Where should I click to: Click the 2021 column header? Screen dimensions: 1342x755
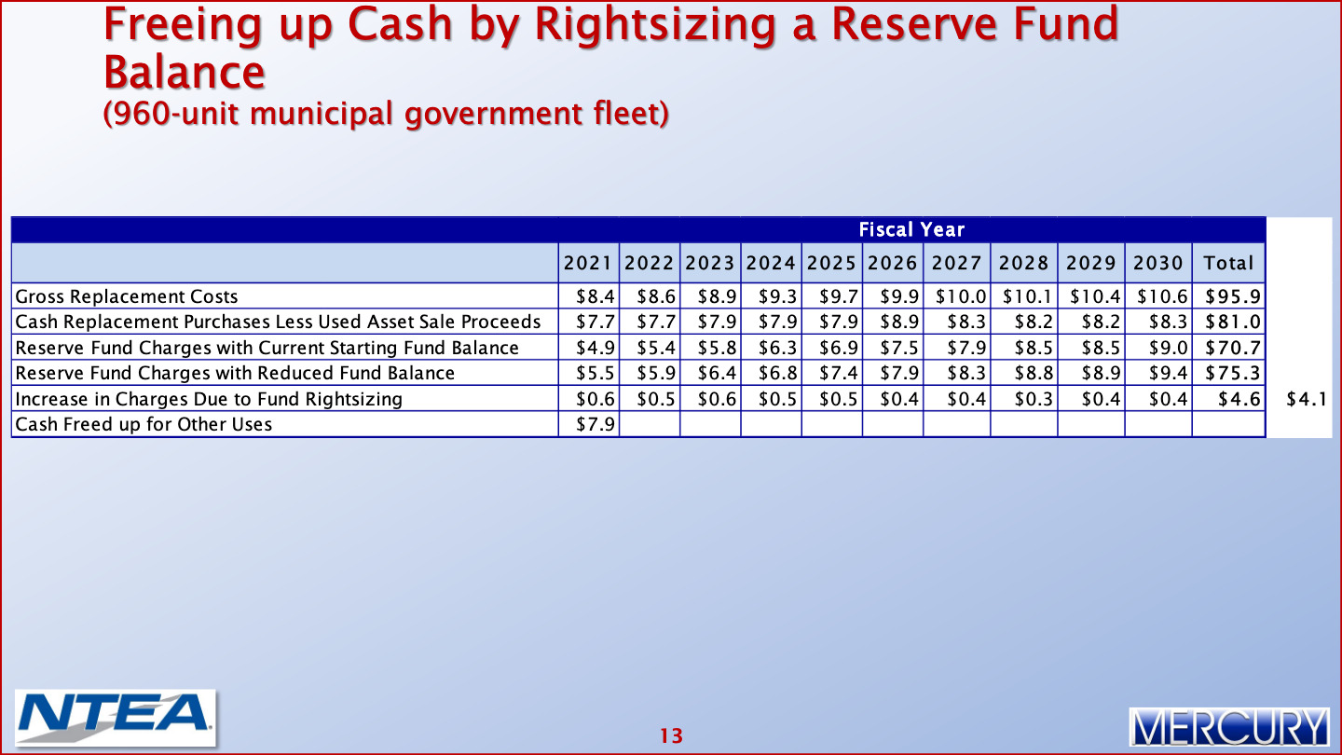click(590, 263)
